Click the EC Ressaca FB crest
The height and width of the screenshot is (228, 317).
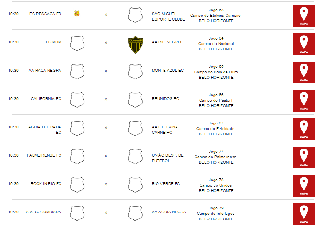[x=77, y=13]
